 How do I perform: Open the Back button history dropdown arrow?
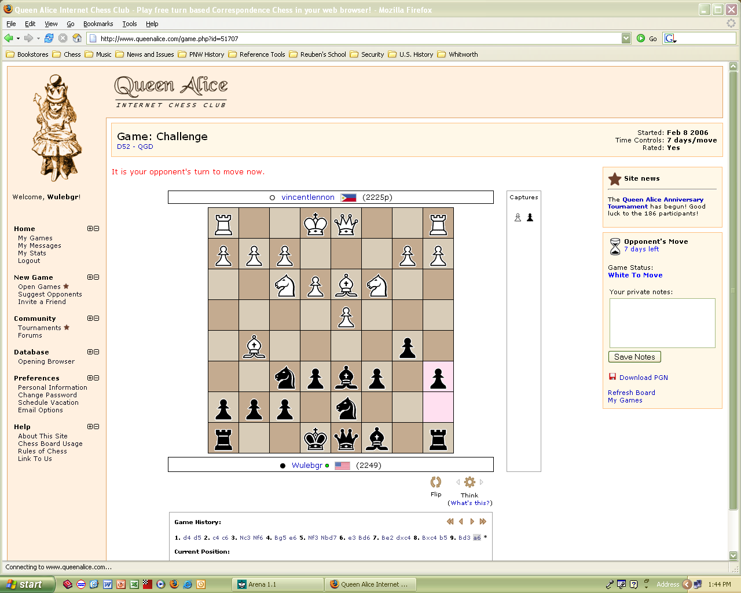pyautogui.click(x=18, y=38)
